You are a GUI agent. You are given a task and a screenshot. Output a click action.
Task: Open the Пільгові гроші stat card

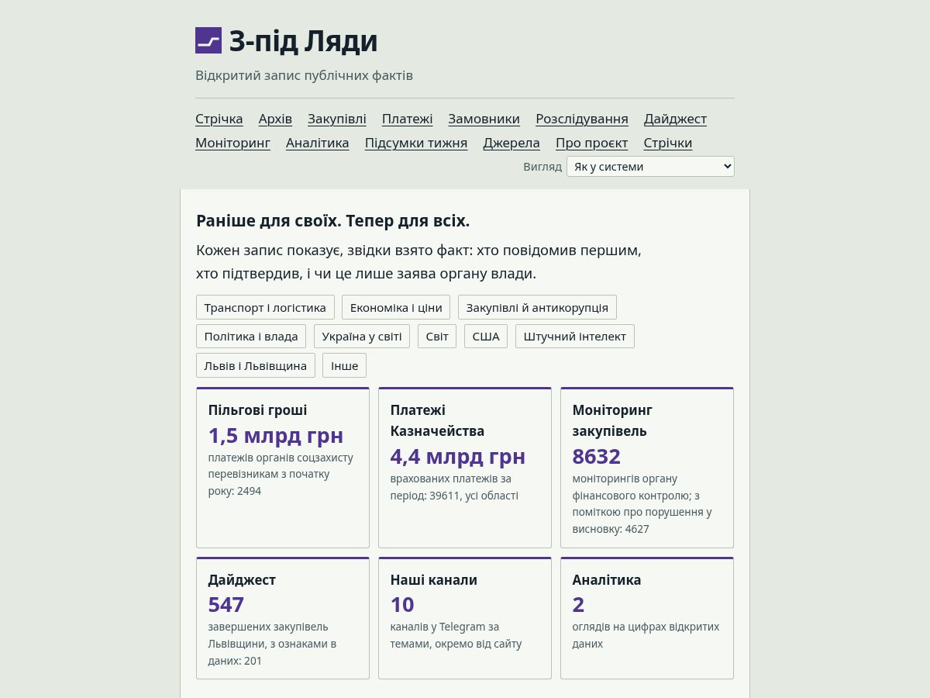tap(283, 468)
